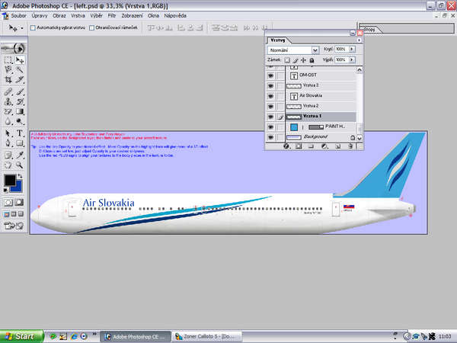Open the Zobrazení menu
Screen dimensions: 457x343
tap(132, 16)
